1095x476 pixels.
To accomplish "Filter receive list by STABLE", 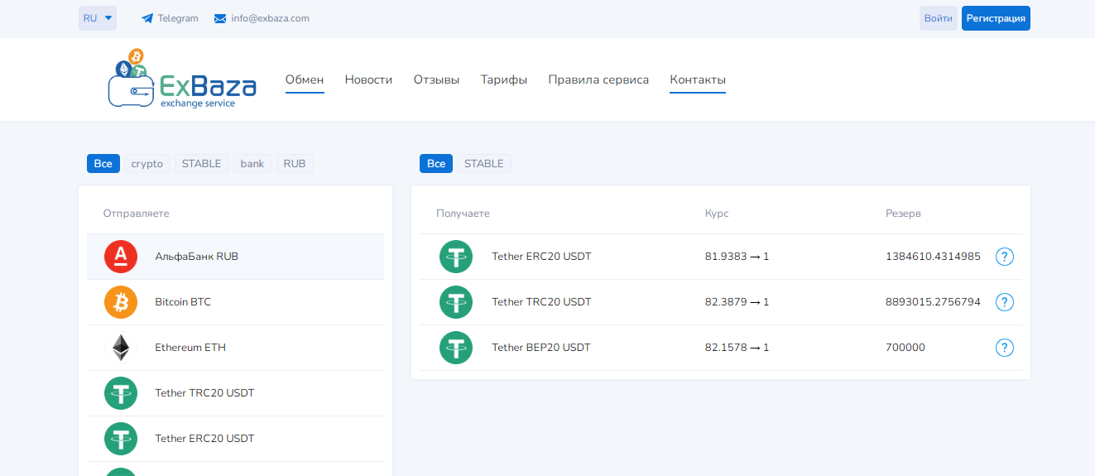I will (x=484, y=164).
